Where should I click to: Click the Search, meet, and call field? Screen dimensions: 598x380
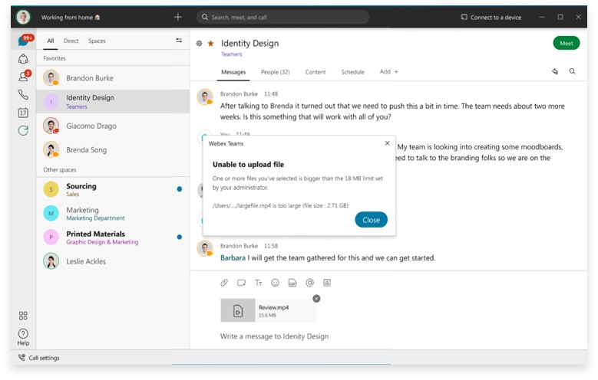click(x=282, y=17)
